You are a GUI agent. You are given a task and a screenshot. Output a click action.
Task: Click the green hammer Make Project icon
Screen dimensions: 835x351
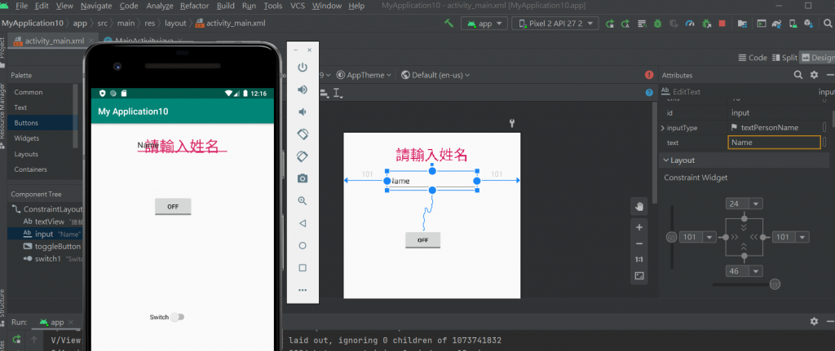coord(449,24)
